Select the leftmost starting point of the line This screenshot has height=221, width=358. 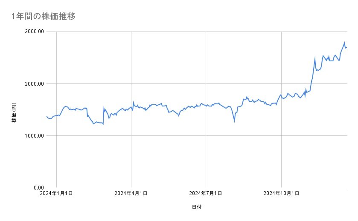(47, 116)
